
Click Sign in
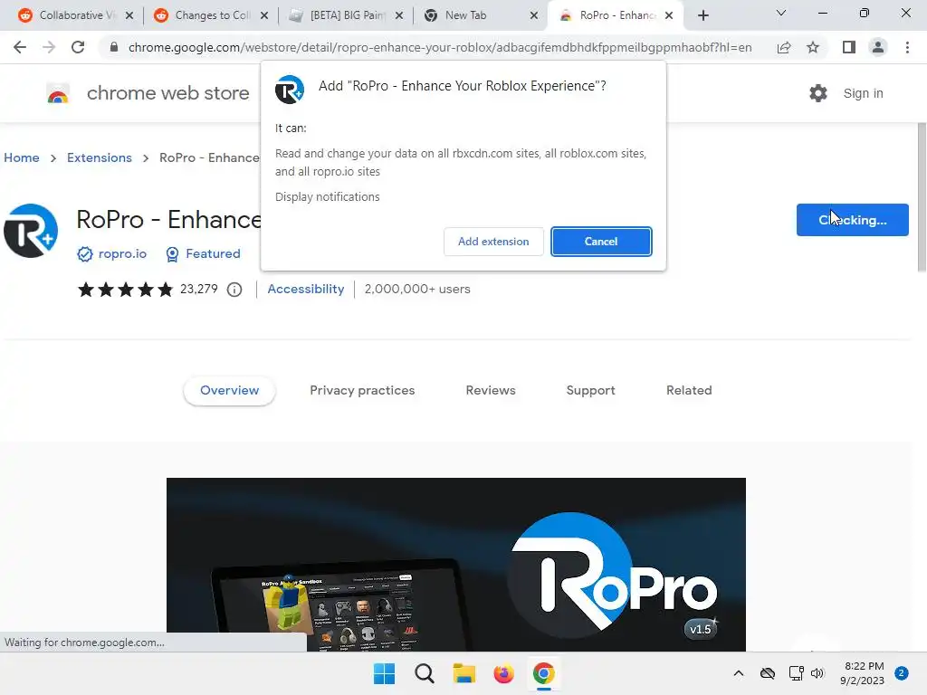tap(863, 93)
